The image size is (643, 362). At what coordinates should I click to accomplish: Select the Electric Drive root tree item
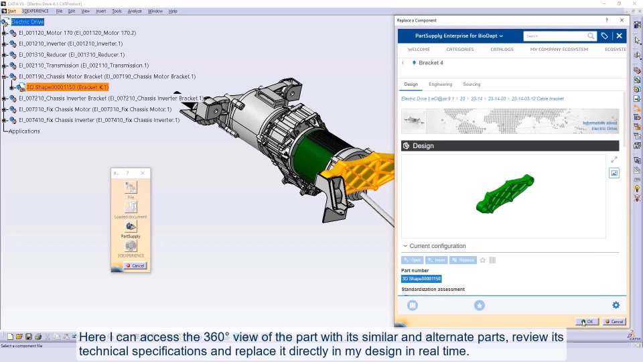[x=27, y=21]
